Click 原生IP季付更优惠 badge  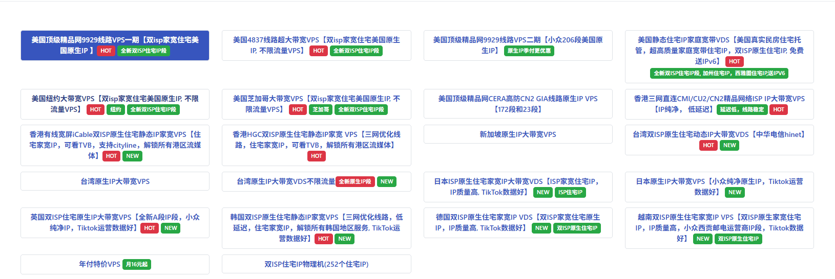(529, 51)
